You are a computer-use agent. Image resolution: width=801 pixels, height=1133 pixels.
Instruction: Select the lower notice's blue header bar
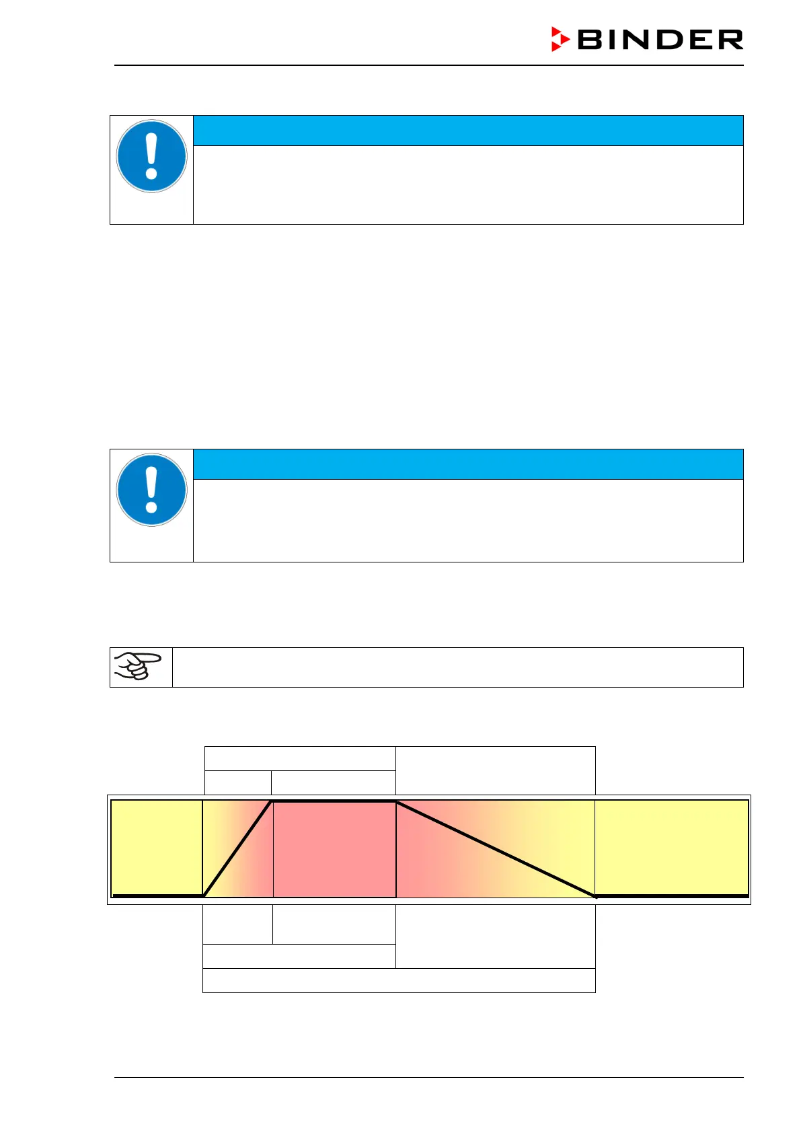(x=467, y=464)
